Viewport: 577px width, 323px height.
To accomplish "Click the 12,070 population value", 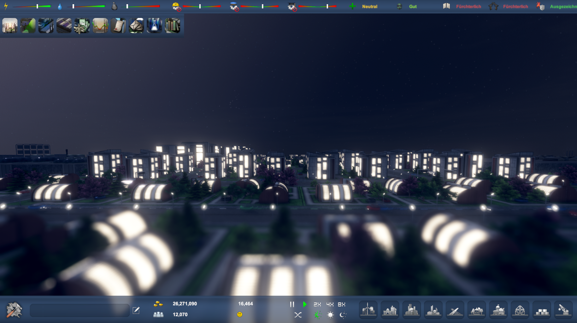I will 180,314.
